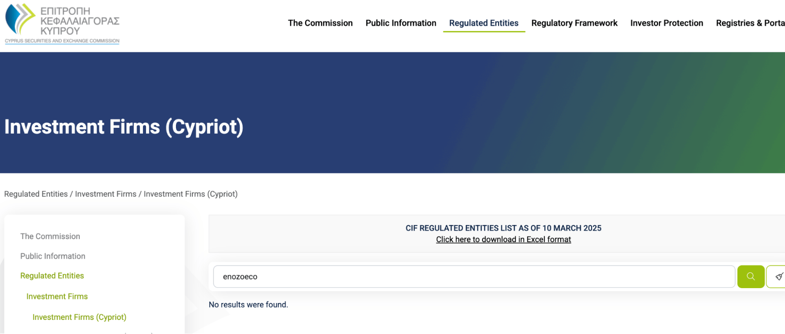
Task: Click the CySEC logo in the header
Action: [x=62, y=24]
